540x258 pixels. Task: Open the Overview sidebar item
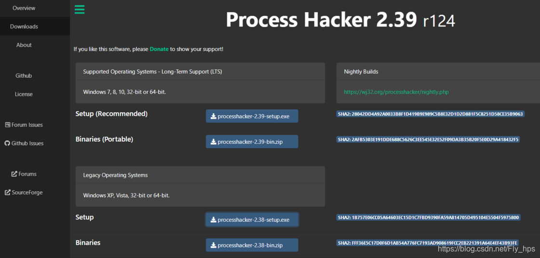tap(24, 8)
